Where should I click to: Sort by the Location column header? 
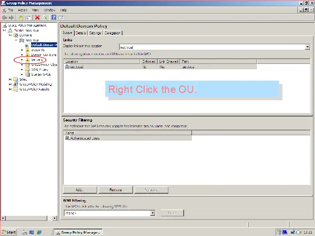[x=102, y=61]
